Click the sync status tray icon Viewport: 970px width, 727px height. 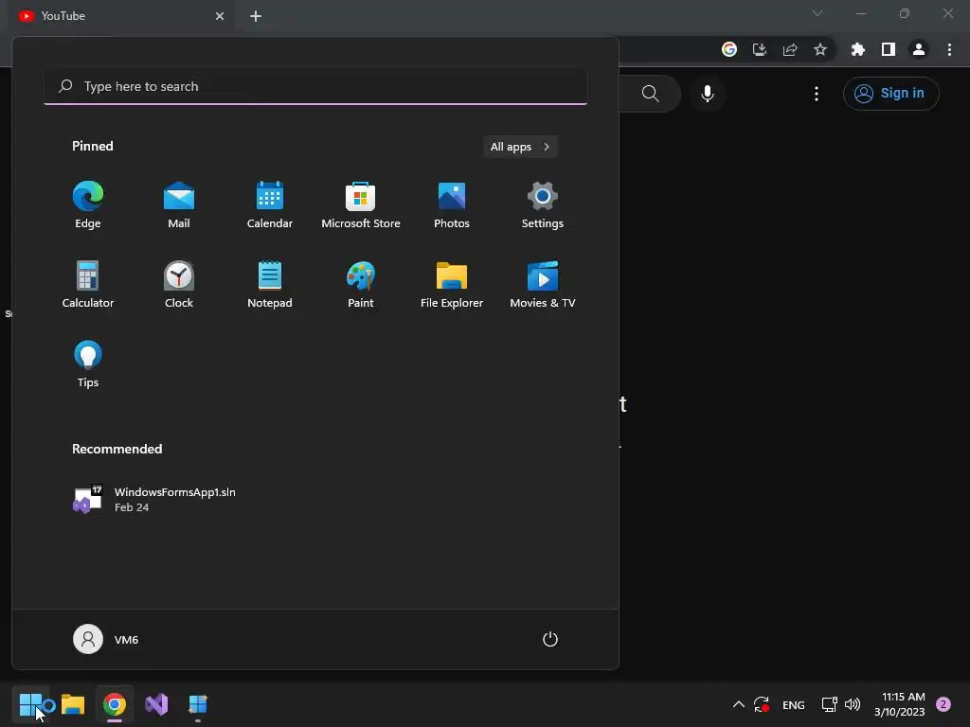click(762, 704)
